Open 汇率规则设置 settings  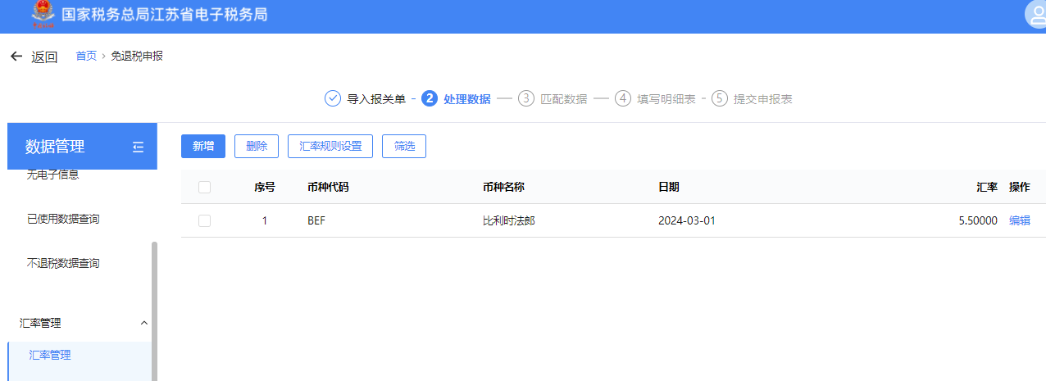(x=330, y=146)
